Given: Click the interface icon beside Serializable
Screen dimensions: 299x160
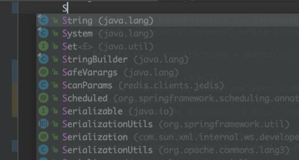Looking at the screenshot, I should 43,111.
